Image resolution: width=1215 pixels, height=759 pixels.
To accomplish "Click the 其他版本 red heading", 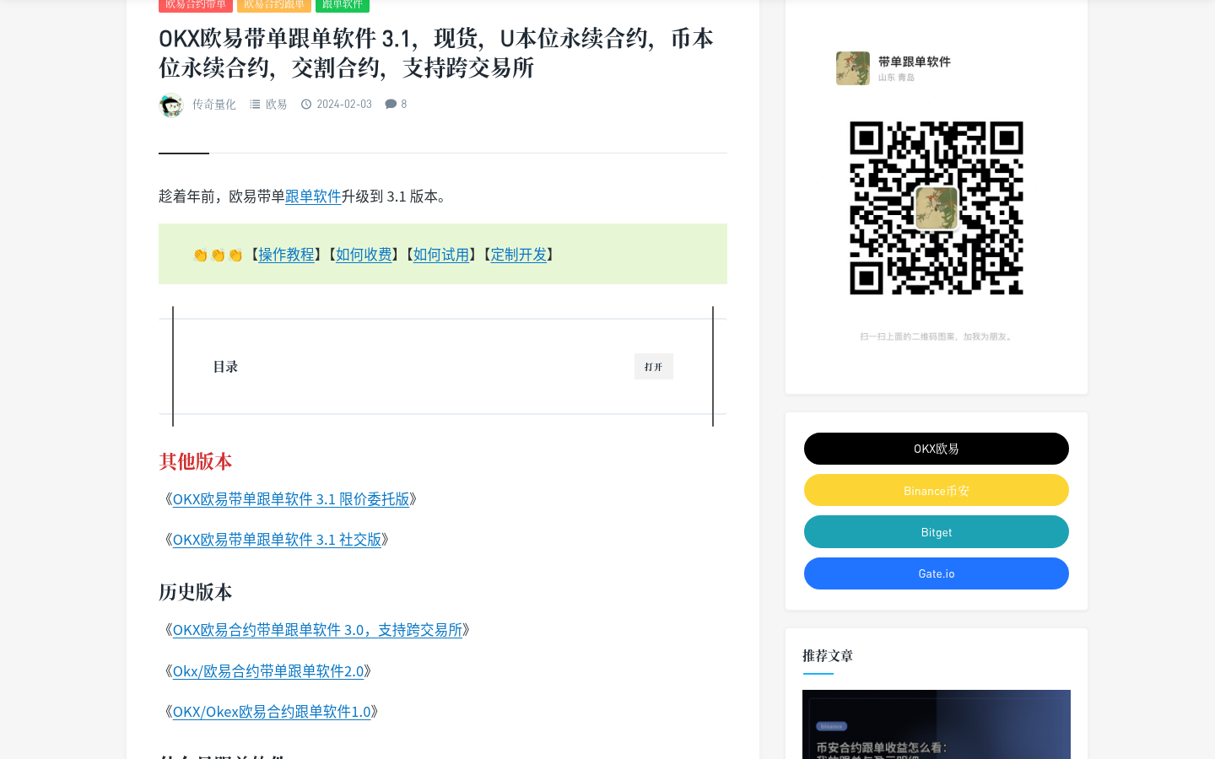I will [196, 461].
